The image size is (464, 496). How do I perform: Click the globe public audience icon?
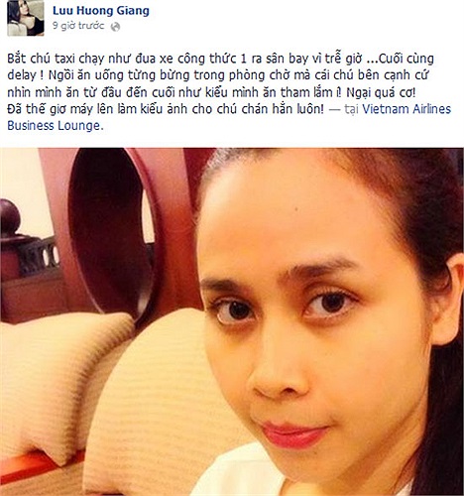[115, 27]
